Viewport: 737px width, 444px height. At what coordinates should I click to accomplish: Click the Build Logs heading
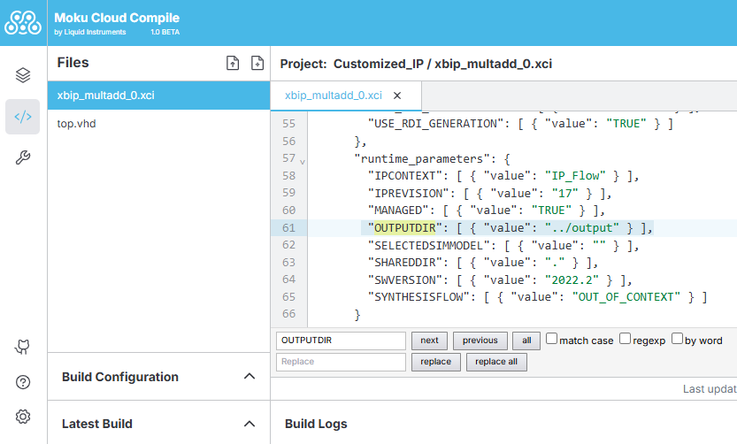click(316, 424)
